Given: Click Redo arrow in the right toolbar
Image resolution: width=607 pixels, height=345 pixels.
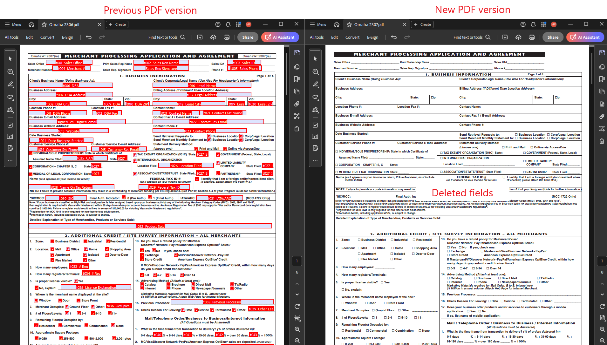Looking at the screenshot, I should [x=407, y=37].
